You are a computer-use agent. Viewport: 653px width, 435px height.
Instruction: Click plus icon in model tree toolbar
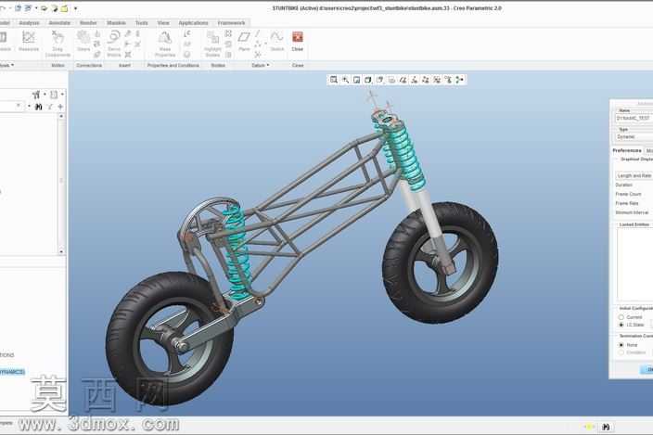[60, 107]
